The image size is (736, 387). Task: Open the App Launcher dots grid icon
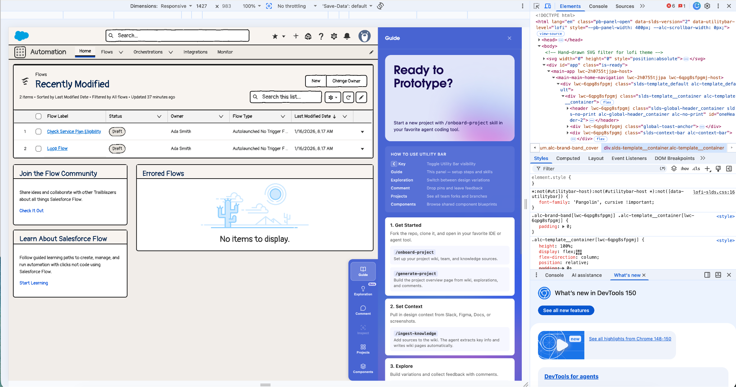[x=20, y=52]
